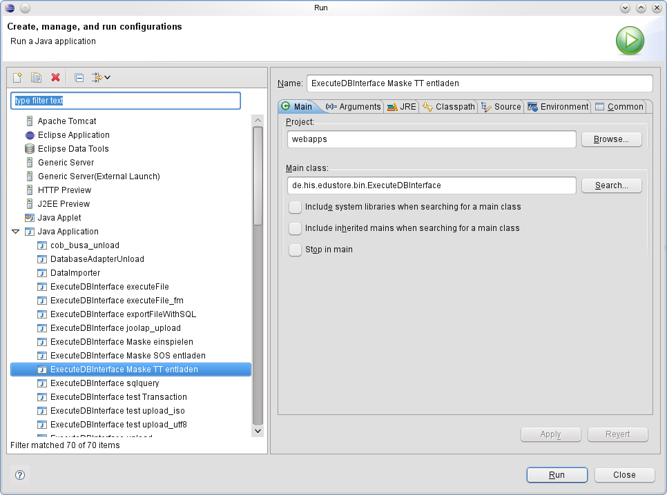Image resolution: width=667 pixels, height=495 pixels.
Task: Click the Apache Tomcat server icon
Action: (x=30, y=121)
